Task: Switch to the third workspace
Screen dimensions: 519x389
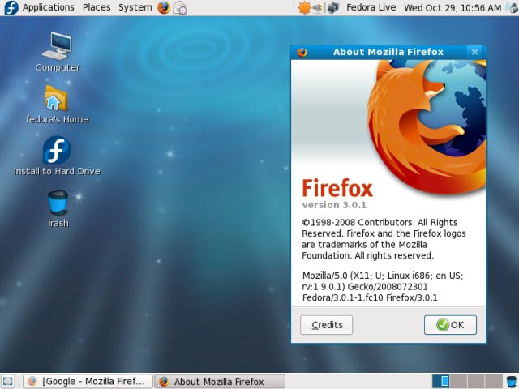Action: [476, 382]
